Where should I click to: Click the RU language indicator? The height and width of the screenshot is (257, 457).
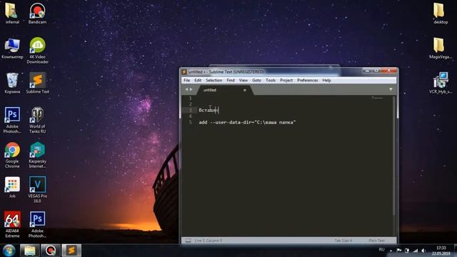(381, 250)
